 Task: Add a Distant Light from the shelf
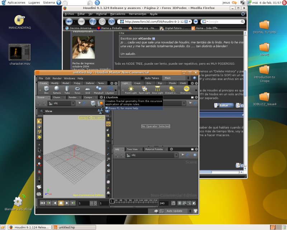pos(171,90)
